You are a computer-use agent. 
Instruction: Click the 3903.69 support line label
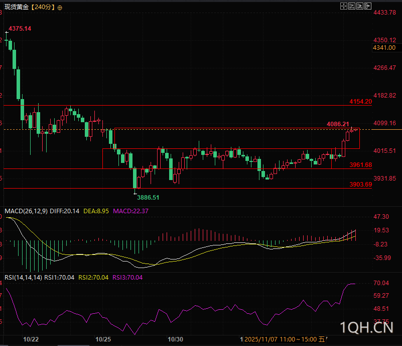click(360, 185)
